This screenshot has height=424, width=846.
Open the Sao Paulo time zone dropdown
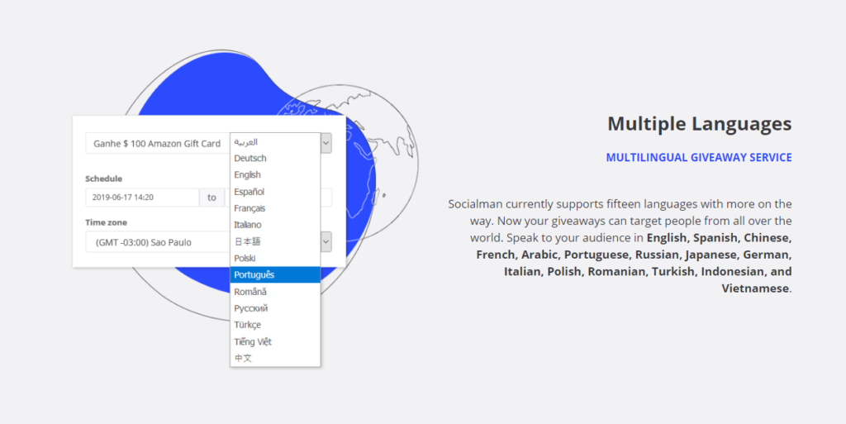[326, 242]
